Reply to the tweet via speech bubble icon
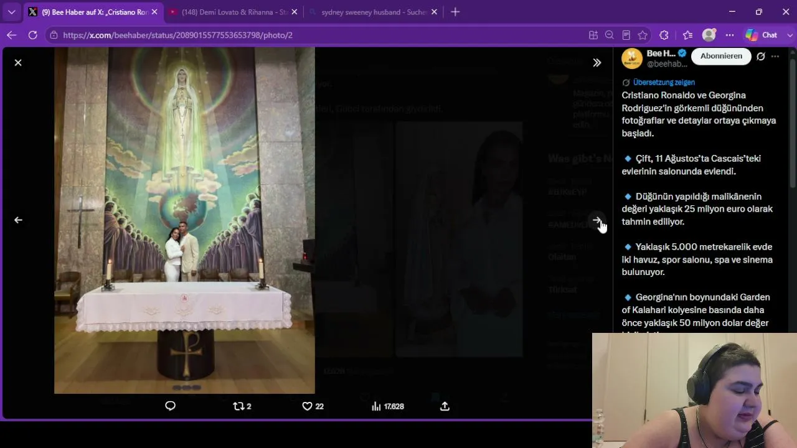Screen dimensions: 797x448 pos(170,406)
